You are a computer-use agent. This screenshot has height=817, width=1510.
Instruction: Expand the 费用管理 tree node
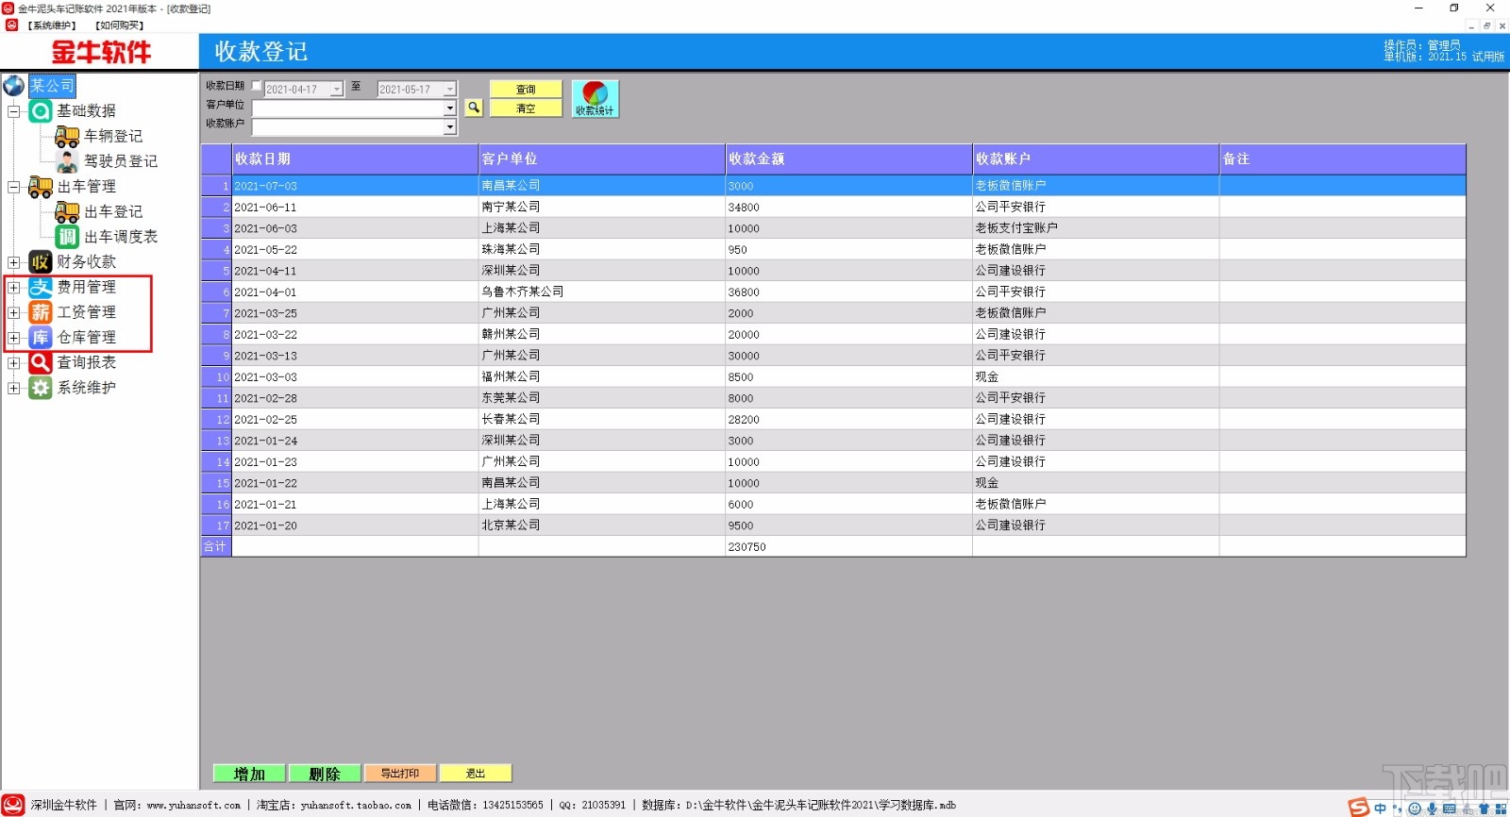(x=14, y=288)
